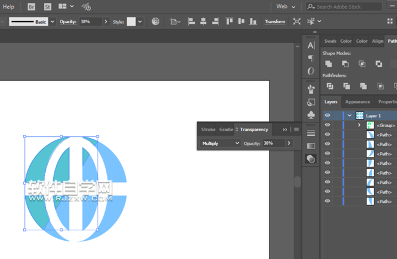Toggle visibility of the last Path item
The height and width of the screenshot is (259, 397).
[327, 201]
